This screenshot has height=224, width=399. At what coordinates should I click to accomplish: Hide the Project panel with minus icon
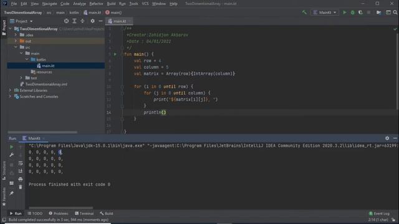[100, 21]
